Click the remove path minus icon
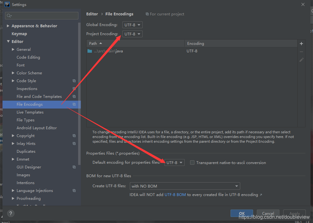 point(301,52)
